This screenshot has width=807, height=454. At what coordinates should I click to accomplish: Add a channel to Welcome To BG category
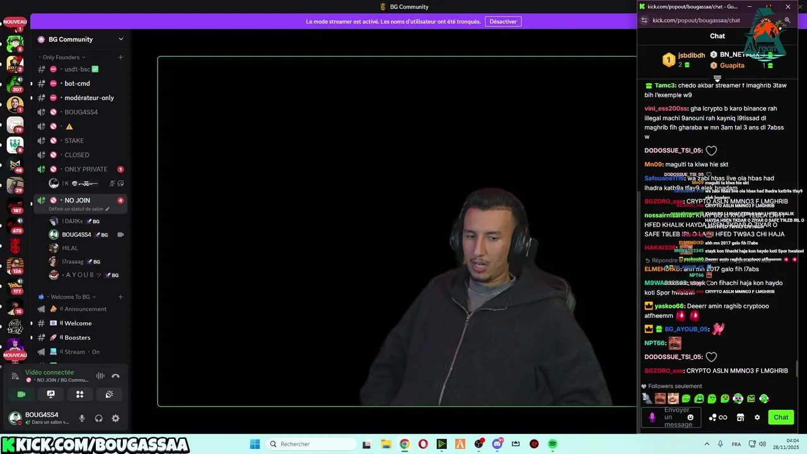[120, 297]
